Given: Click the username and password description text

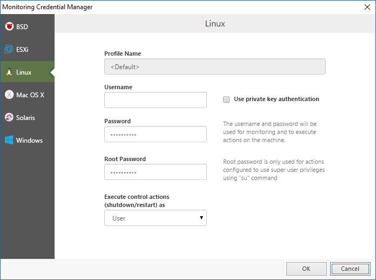Looking at the screenshot, I should pos(270,132).
